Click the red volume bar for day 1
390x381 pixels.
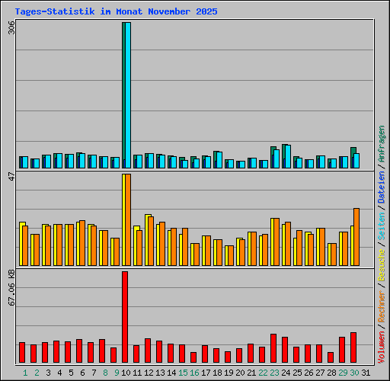pos(22,352)
